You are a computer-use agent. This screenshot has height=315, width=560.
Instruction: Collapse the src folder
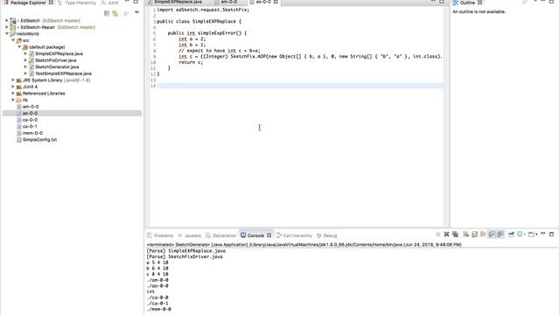[13, 40]
